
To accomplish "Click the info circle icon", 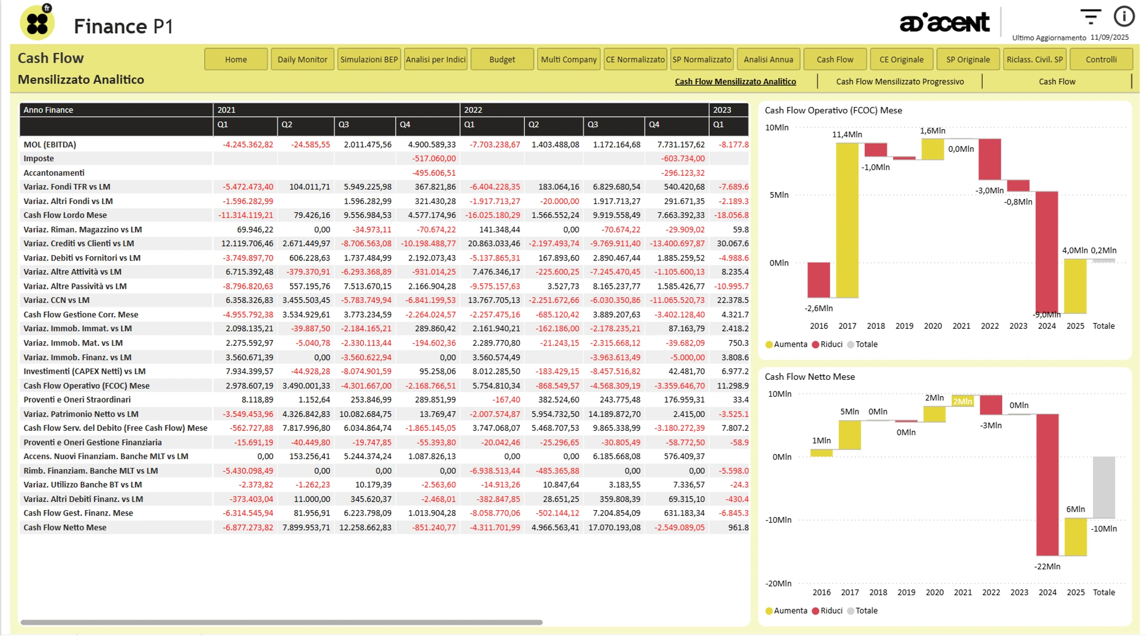I will [x=1124, y=17].
